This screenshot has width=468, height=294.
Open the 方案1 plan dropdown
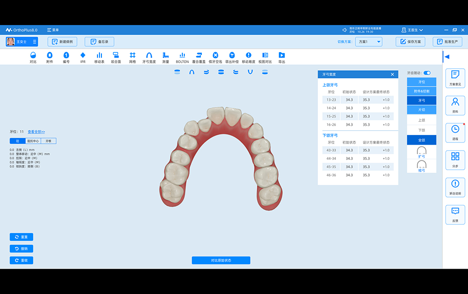tap(368, 42)
